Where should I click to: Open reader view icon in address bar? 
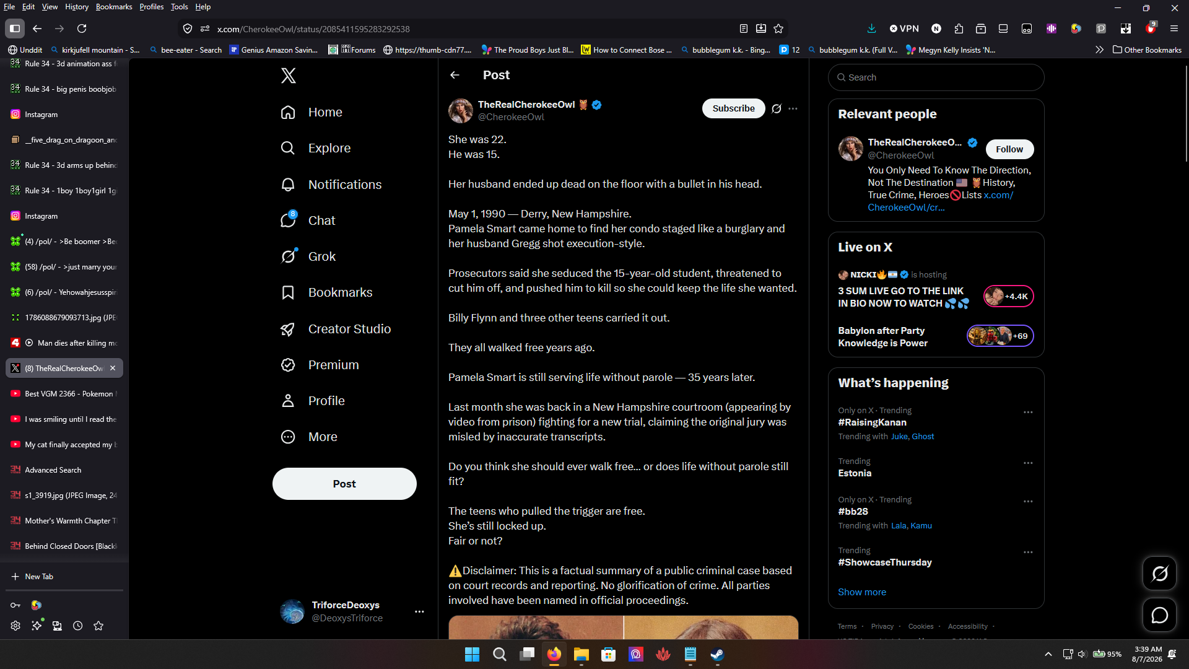(x=744, y=28)
